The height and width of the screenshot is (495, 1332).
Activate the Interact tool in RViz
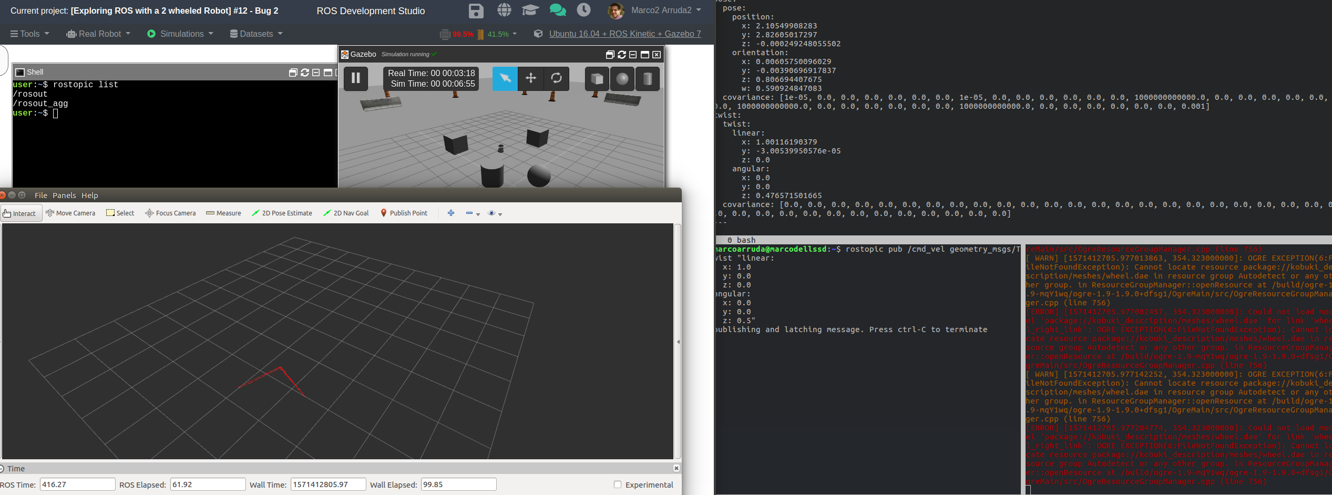[x=20, y=213]
